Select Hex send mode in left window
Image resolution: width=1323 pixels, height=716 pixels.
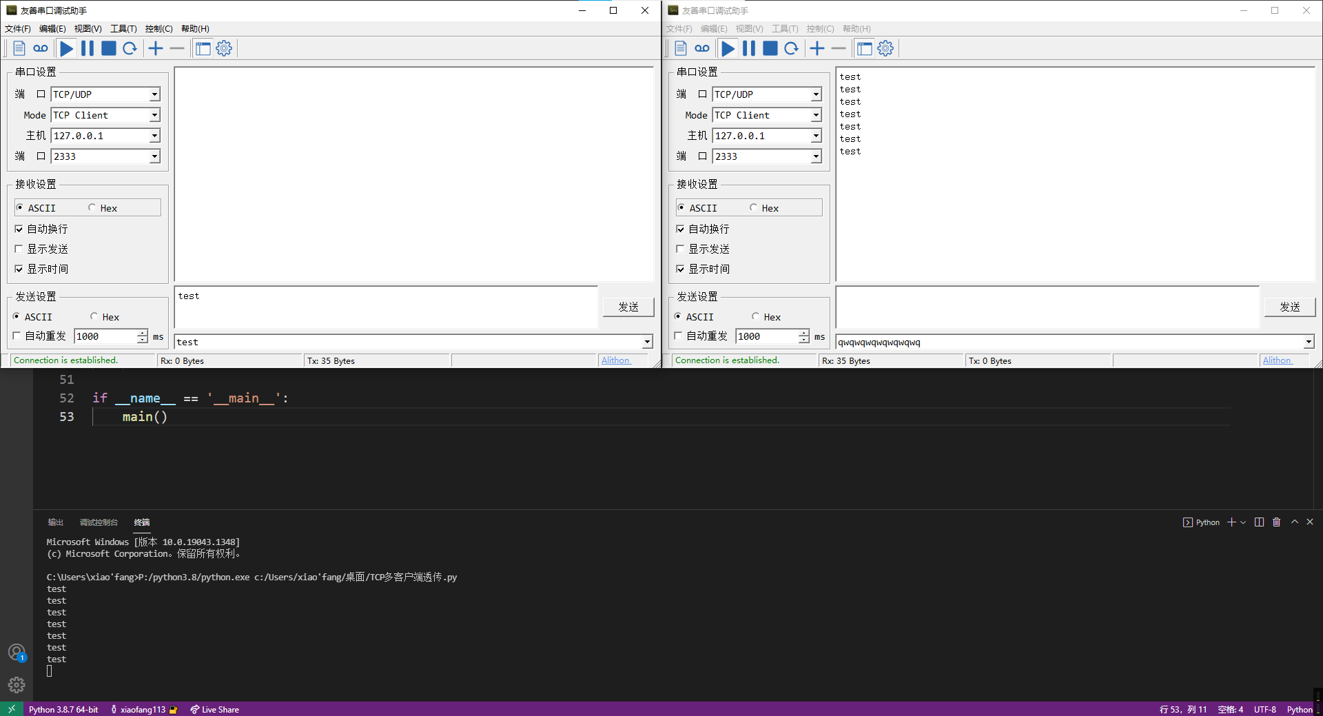[x=105, y=317]
